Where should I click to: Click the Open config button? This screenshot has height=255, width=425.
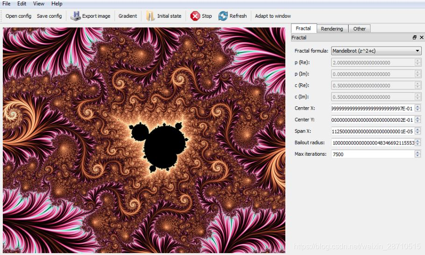(x=18, y=16)
